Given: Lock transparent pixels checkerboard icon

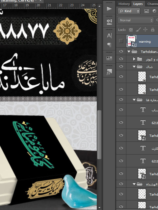Looking at the screenshot, I should point(131,30).
